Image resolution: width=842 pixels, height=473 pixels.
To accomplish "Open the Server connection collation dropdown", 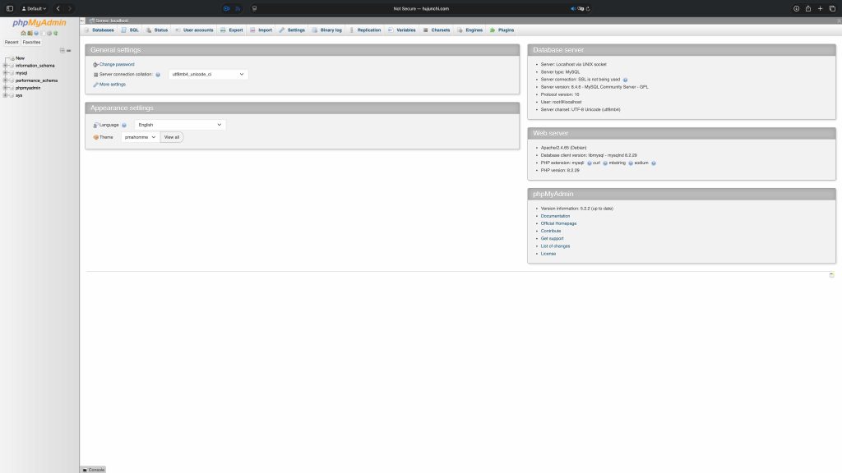I will click(208, 74).
